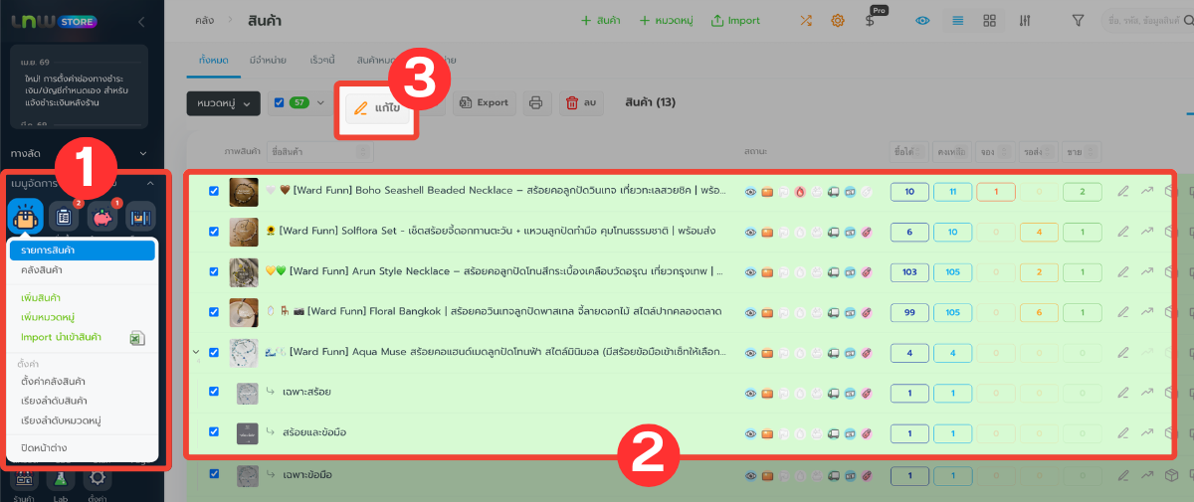1194x502 pixels.
Task: Select รายการสินค้า in the sidebar menu
Action: point(83,251)
